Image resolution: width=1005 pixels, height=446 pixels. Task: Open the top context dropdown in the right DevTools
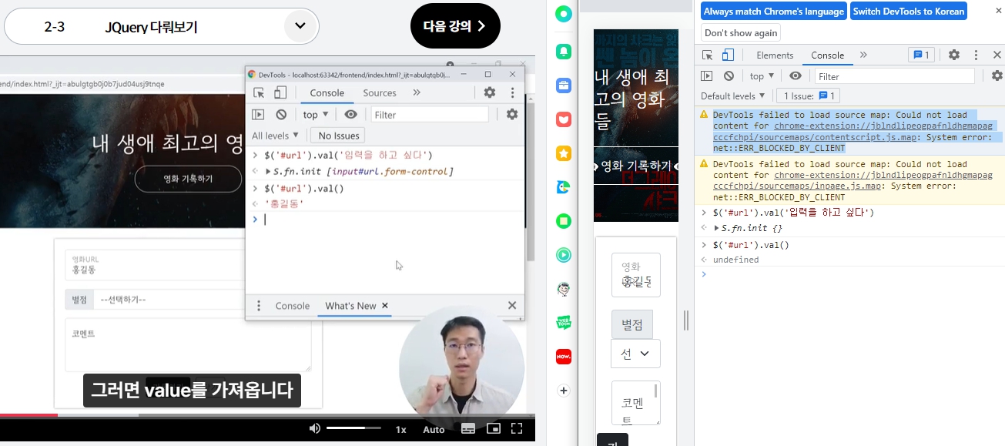762,75
